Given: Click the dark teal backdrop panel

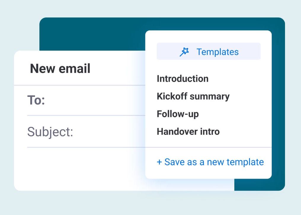Looking at the screenshot, I should (92, 34).
